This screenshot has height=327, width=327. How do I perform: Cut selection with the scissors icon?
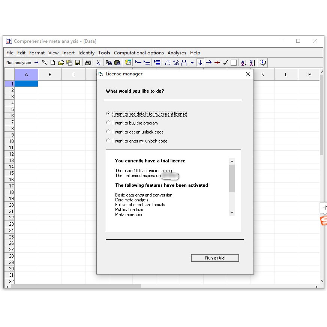[98, 63]
